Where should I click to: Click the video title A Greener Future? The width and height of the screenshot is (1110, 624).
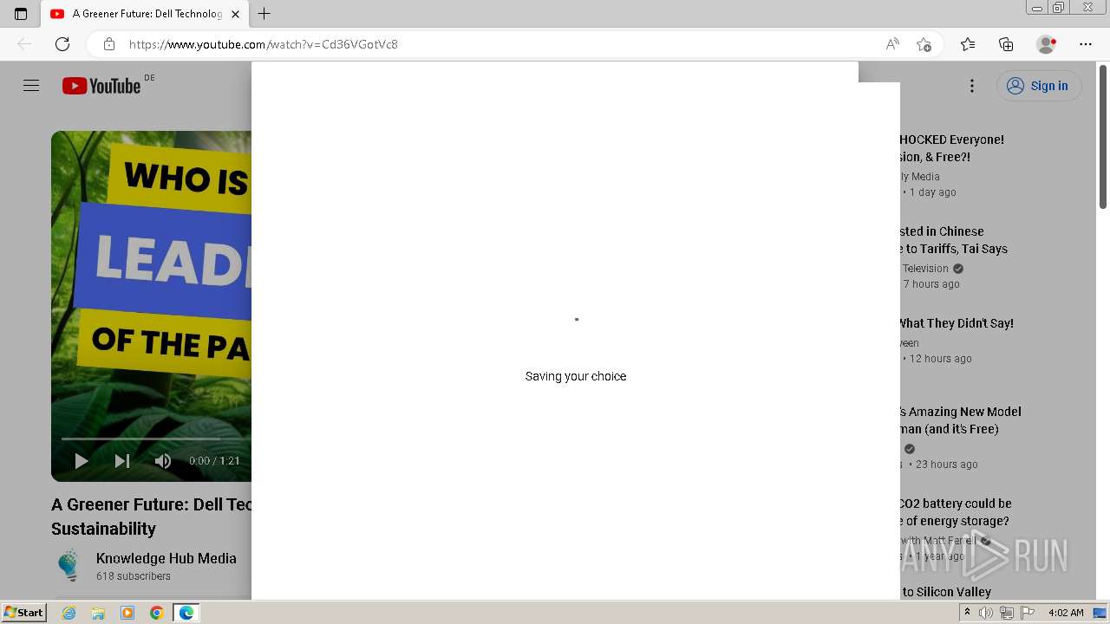pyautogui.click(x=151, y=517)
